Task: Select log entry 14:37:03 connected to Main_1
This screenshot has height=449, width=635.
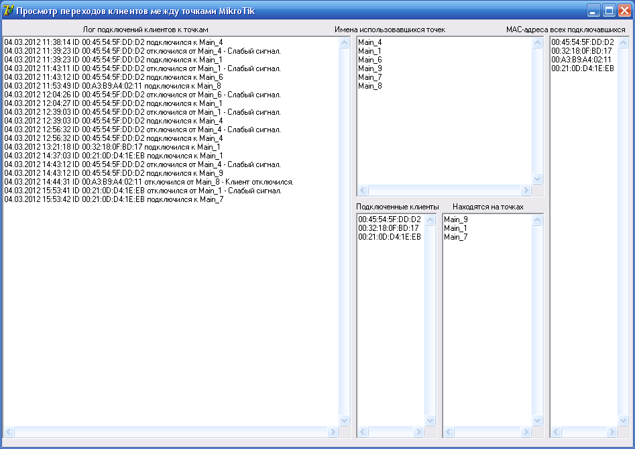Action: tap(114, 156)
